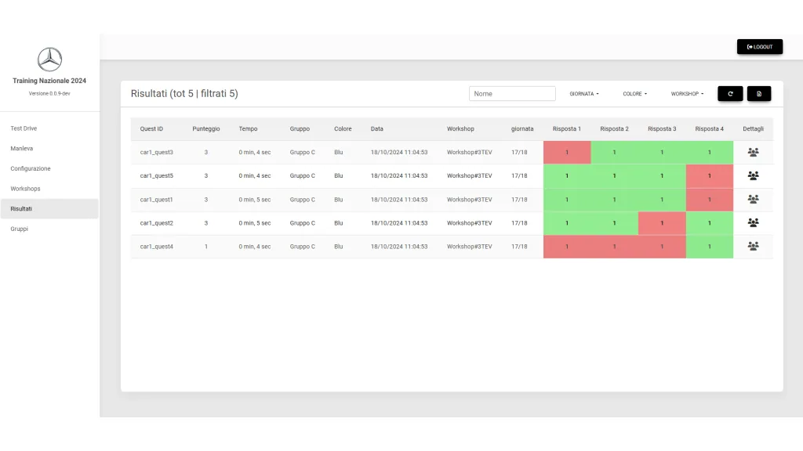803x451 pixels.
Task: Click the export document icon button
Action: 759,94
